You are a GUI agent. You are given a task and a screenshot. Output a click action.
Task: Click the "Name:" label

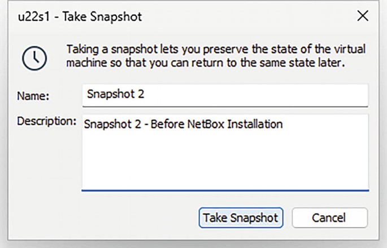33,96
